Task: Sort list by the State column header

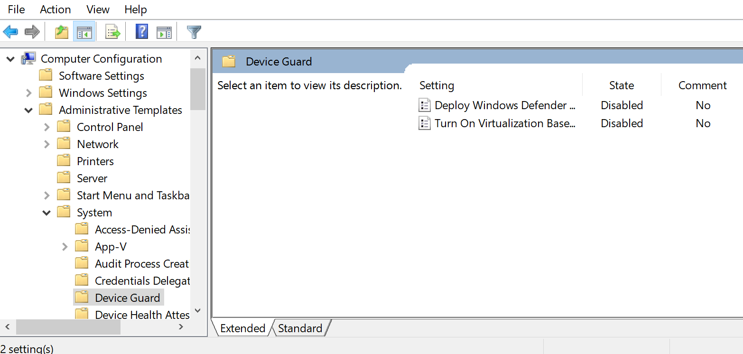Action: click(x=622, y=85)
